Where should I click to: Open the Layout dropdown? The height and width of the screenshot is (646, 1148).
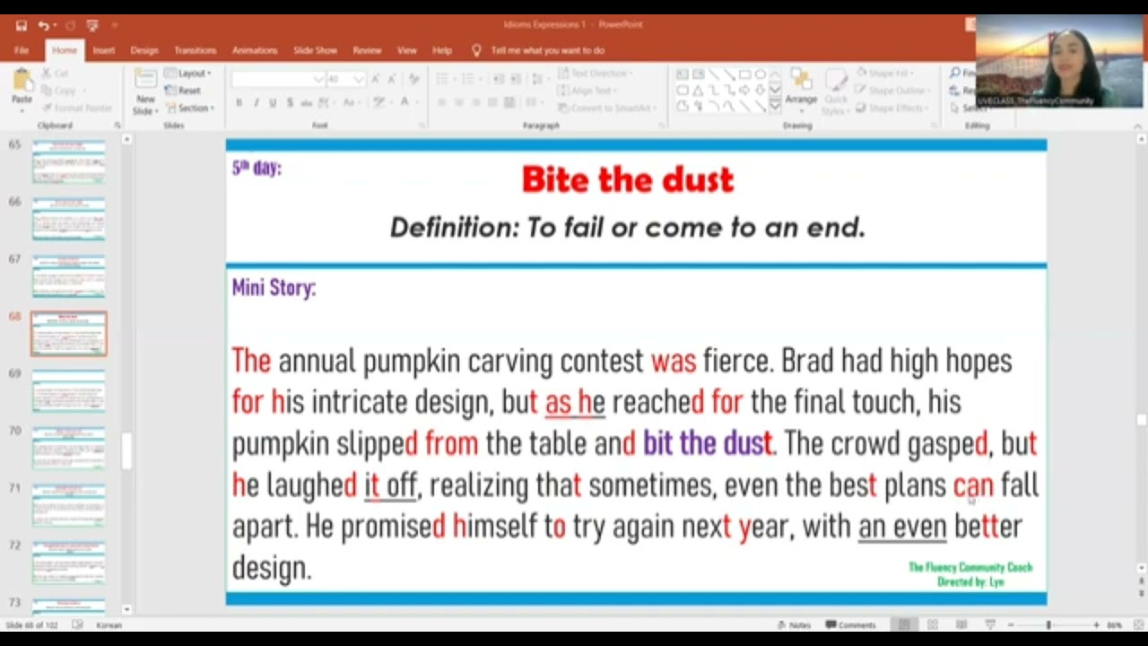tap(188, 74)
